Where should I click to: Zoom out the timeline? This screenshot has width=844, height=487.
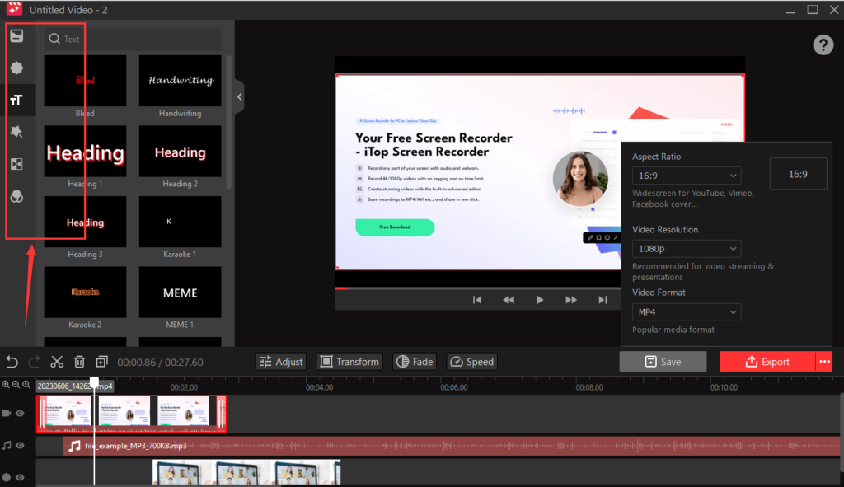16,385
